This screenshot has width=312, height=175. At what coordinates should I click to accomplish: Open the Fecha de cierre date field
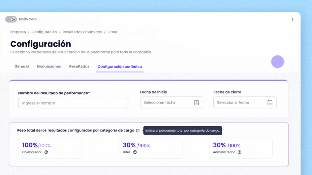coord(245,102)
